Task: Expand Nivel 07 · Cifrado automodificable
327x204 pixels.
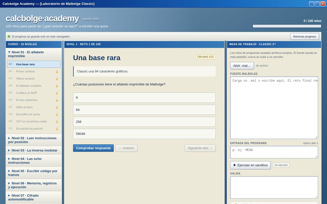Action: pyautogui.click(x=34, y=197)
